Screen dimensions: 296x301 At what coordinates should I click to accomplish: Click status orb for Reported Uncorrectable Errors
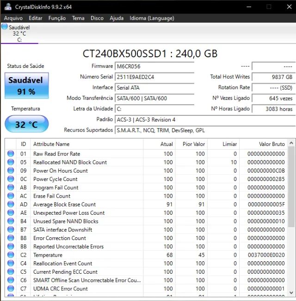pos(11,247)
